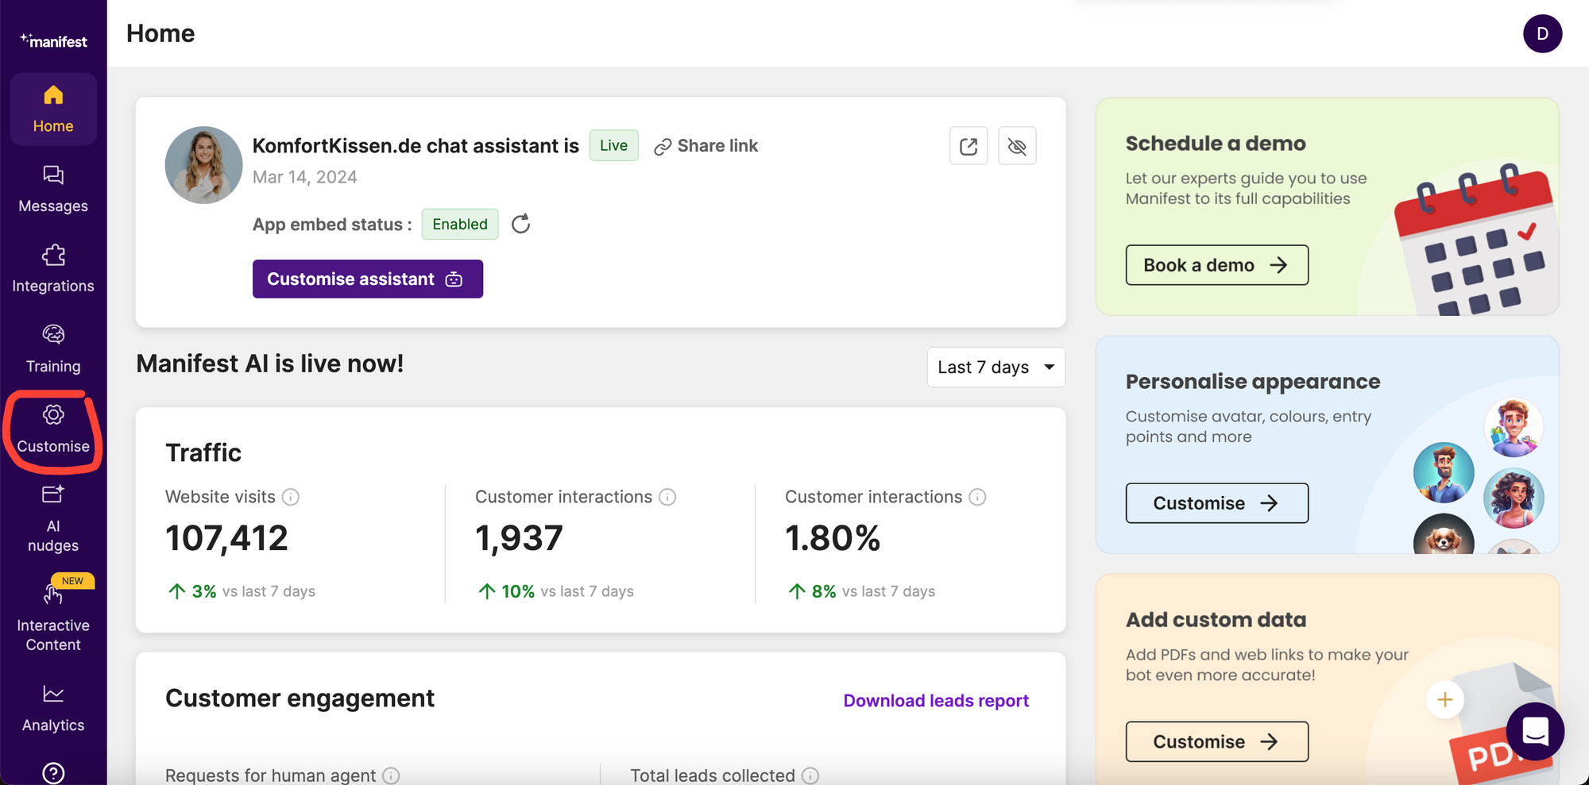Open the Last 7 days dropdown
The width and height of the screenshot is (1589, 785).
pos(996,367)
